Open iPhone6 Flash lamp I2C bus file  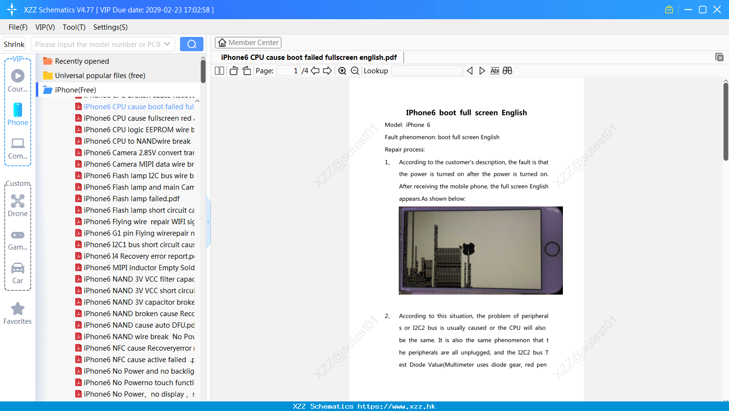[135, 176]
